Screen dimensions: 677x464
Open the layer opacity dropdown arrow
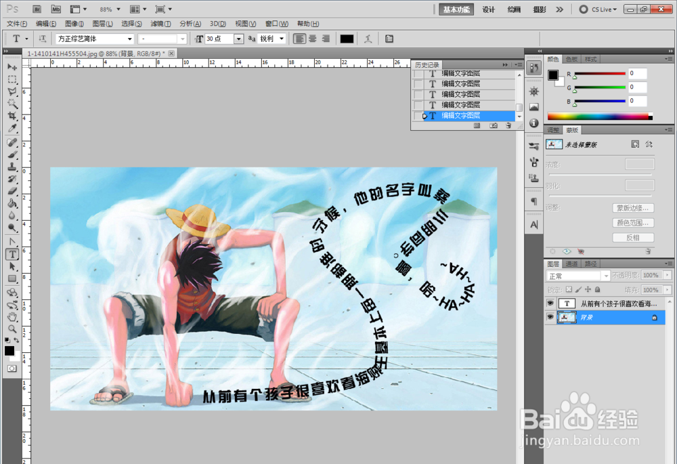[x=668, y=275]
